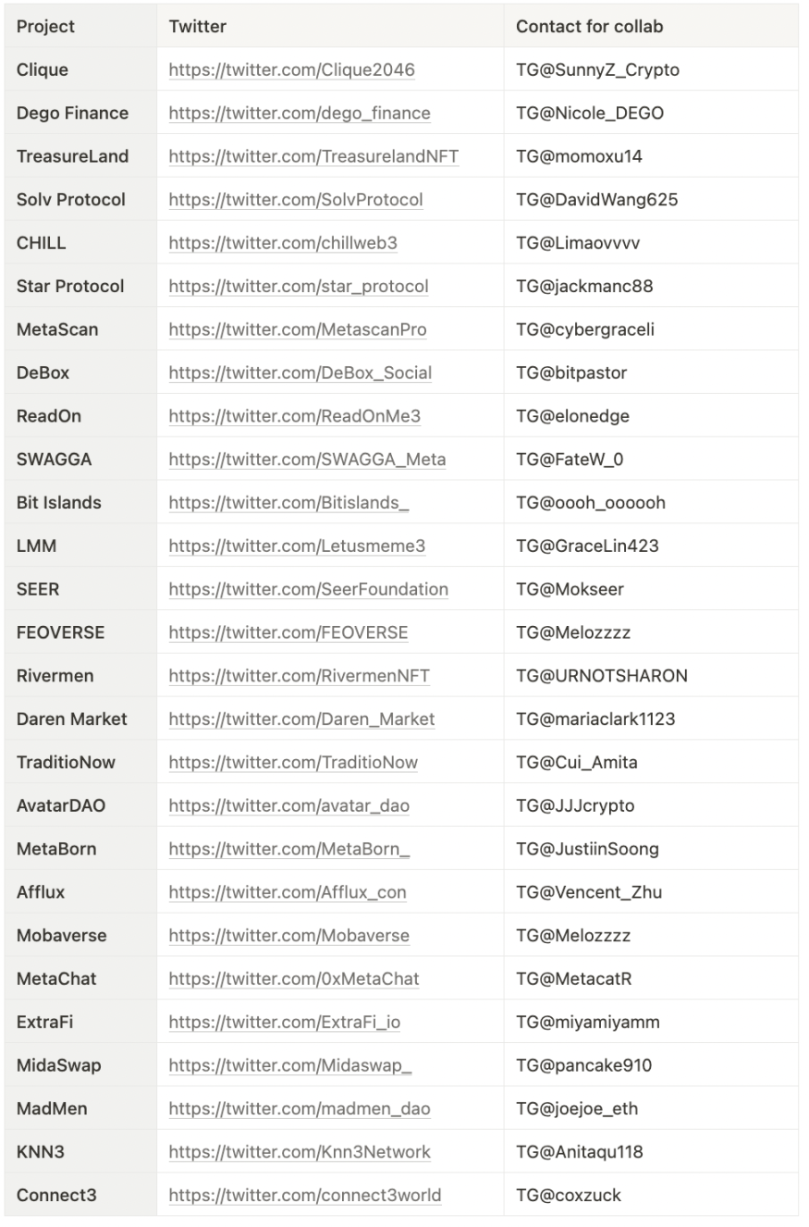Open the TreasurelandNFT Twitter link
This screenshot has height=1227, width=809.
[x=313, y=156]
